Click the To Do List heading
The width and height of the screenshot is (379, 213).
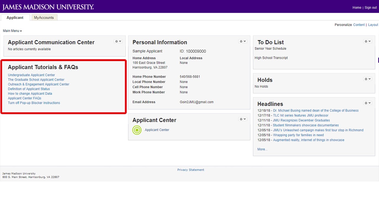point(271,42)
